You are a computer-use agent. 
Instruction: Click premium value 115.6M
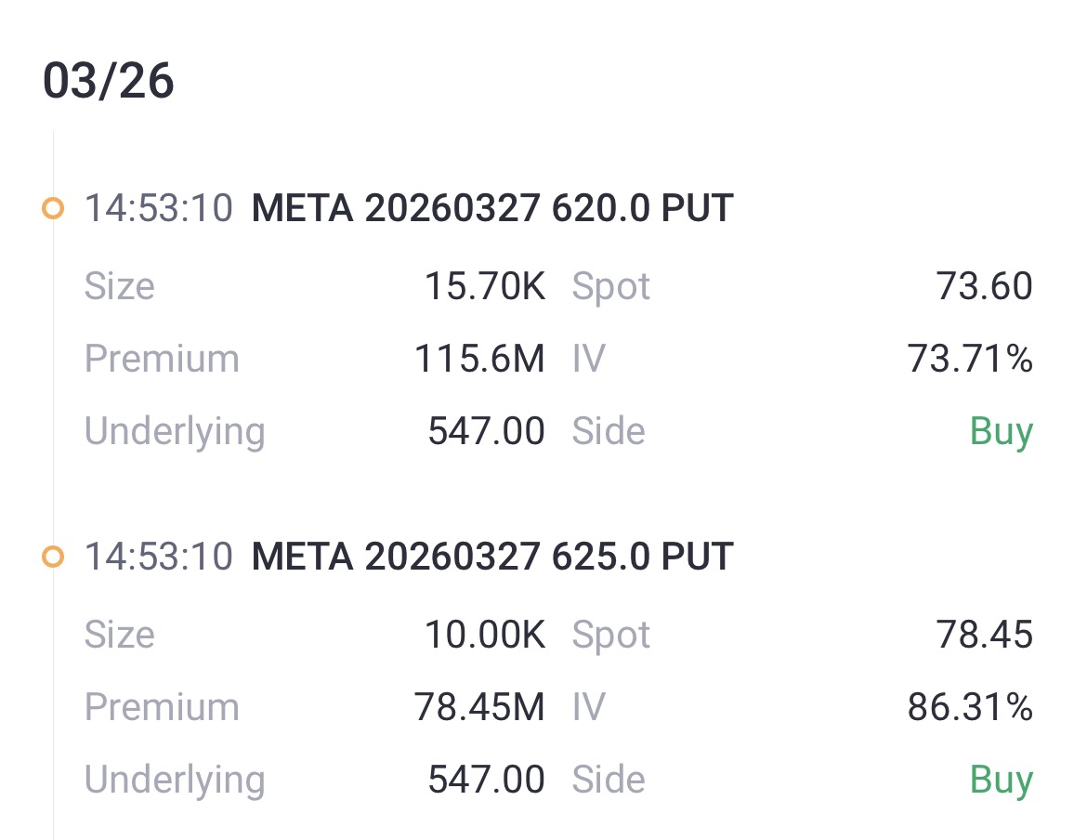(479, 359)
